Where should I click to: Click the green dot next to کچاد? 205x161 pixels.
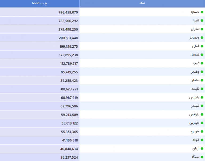(202, 140)
